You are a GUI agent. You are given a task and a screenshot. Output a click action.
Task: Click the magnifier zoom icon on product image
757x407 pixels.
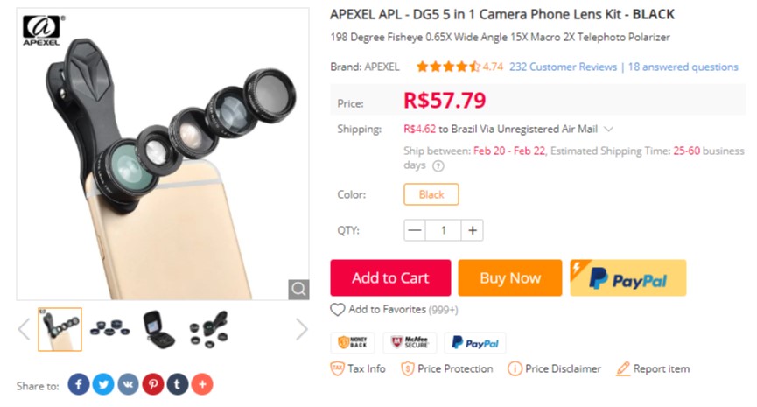(298, 289)
